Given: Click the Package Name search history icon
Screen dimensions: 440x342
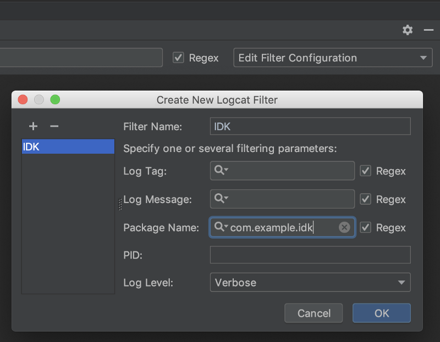Looking at the screenshot, I should 221,227.
